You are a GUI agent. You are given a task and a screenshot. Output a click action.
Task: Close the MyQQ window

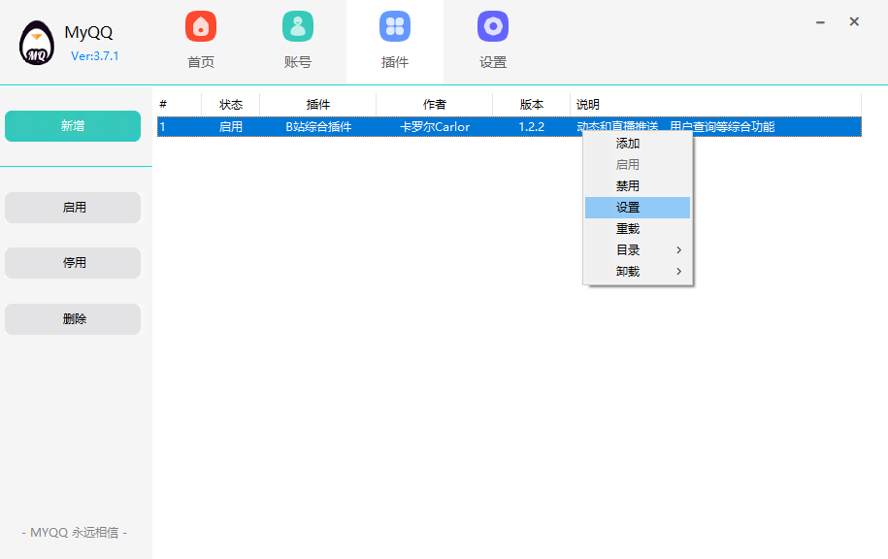point(854,21)
